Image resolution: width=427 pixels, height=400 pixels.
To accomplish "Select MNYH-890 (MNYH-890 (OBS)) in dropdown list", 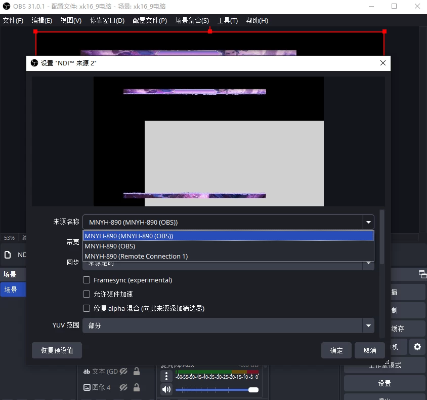I will [x=228, y=236].
